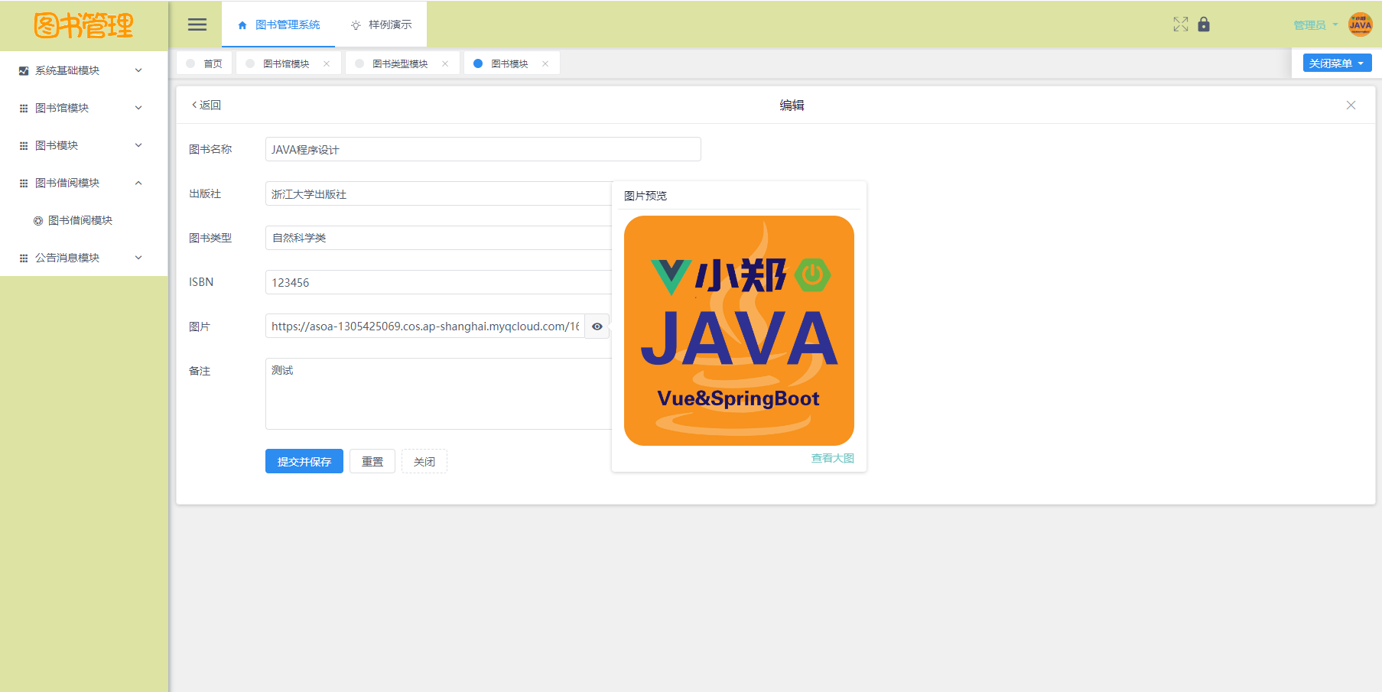Close the 图书类型模块 tab
Screen dimensions: 1382x692
pyautogui.click(x=445, y=64)
